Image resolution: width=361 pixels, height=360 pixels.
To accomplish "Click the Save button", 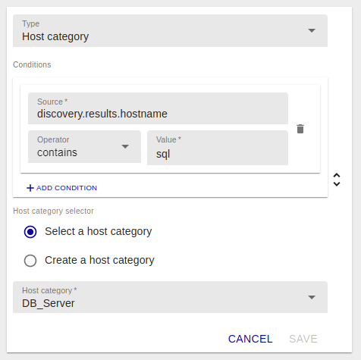I will tap(303, 339).
